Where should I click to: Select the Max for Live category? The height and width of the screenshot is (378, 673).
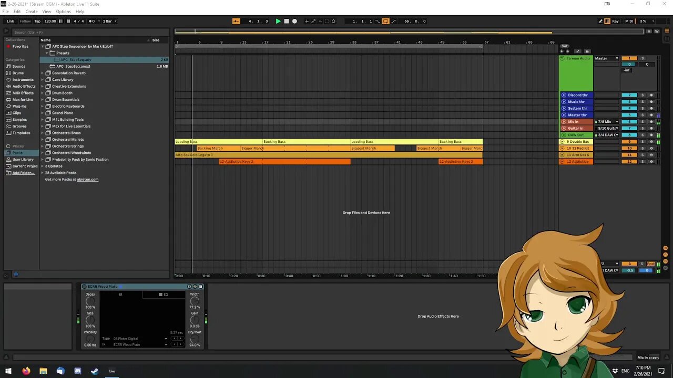click(x=22, y=100)
